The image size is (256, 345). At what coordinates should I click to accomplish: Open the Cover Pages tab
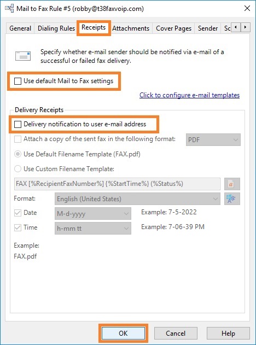[173, 28]
